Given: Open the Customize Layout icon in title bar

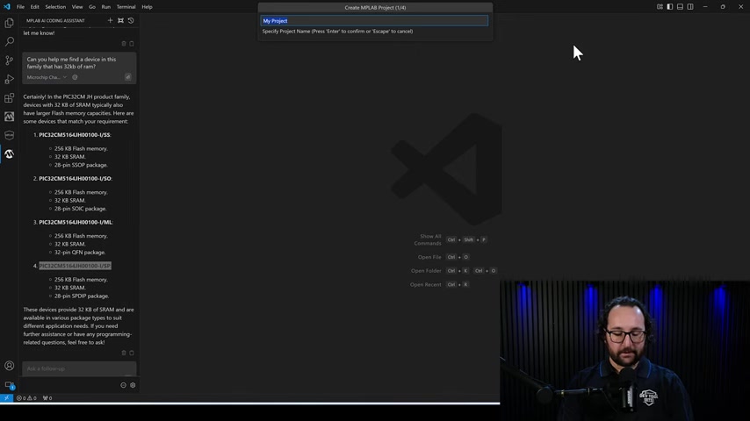Looking at the screenshot, I should tap(660, 7).
